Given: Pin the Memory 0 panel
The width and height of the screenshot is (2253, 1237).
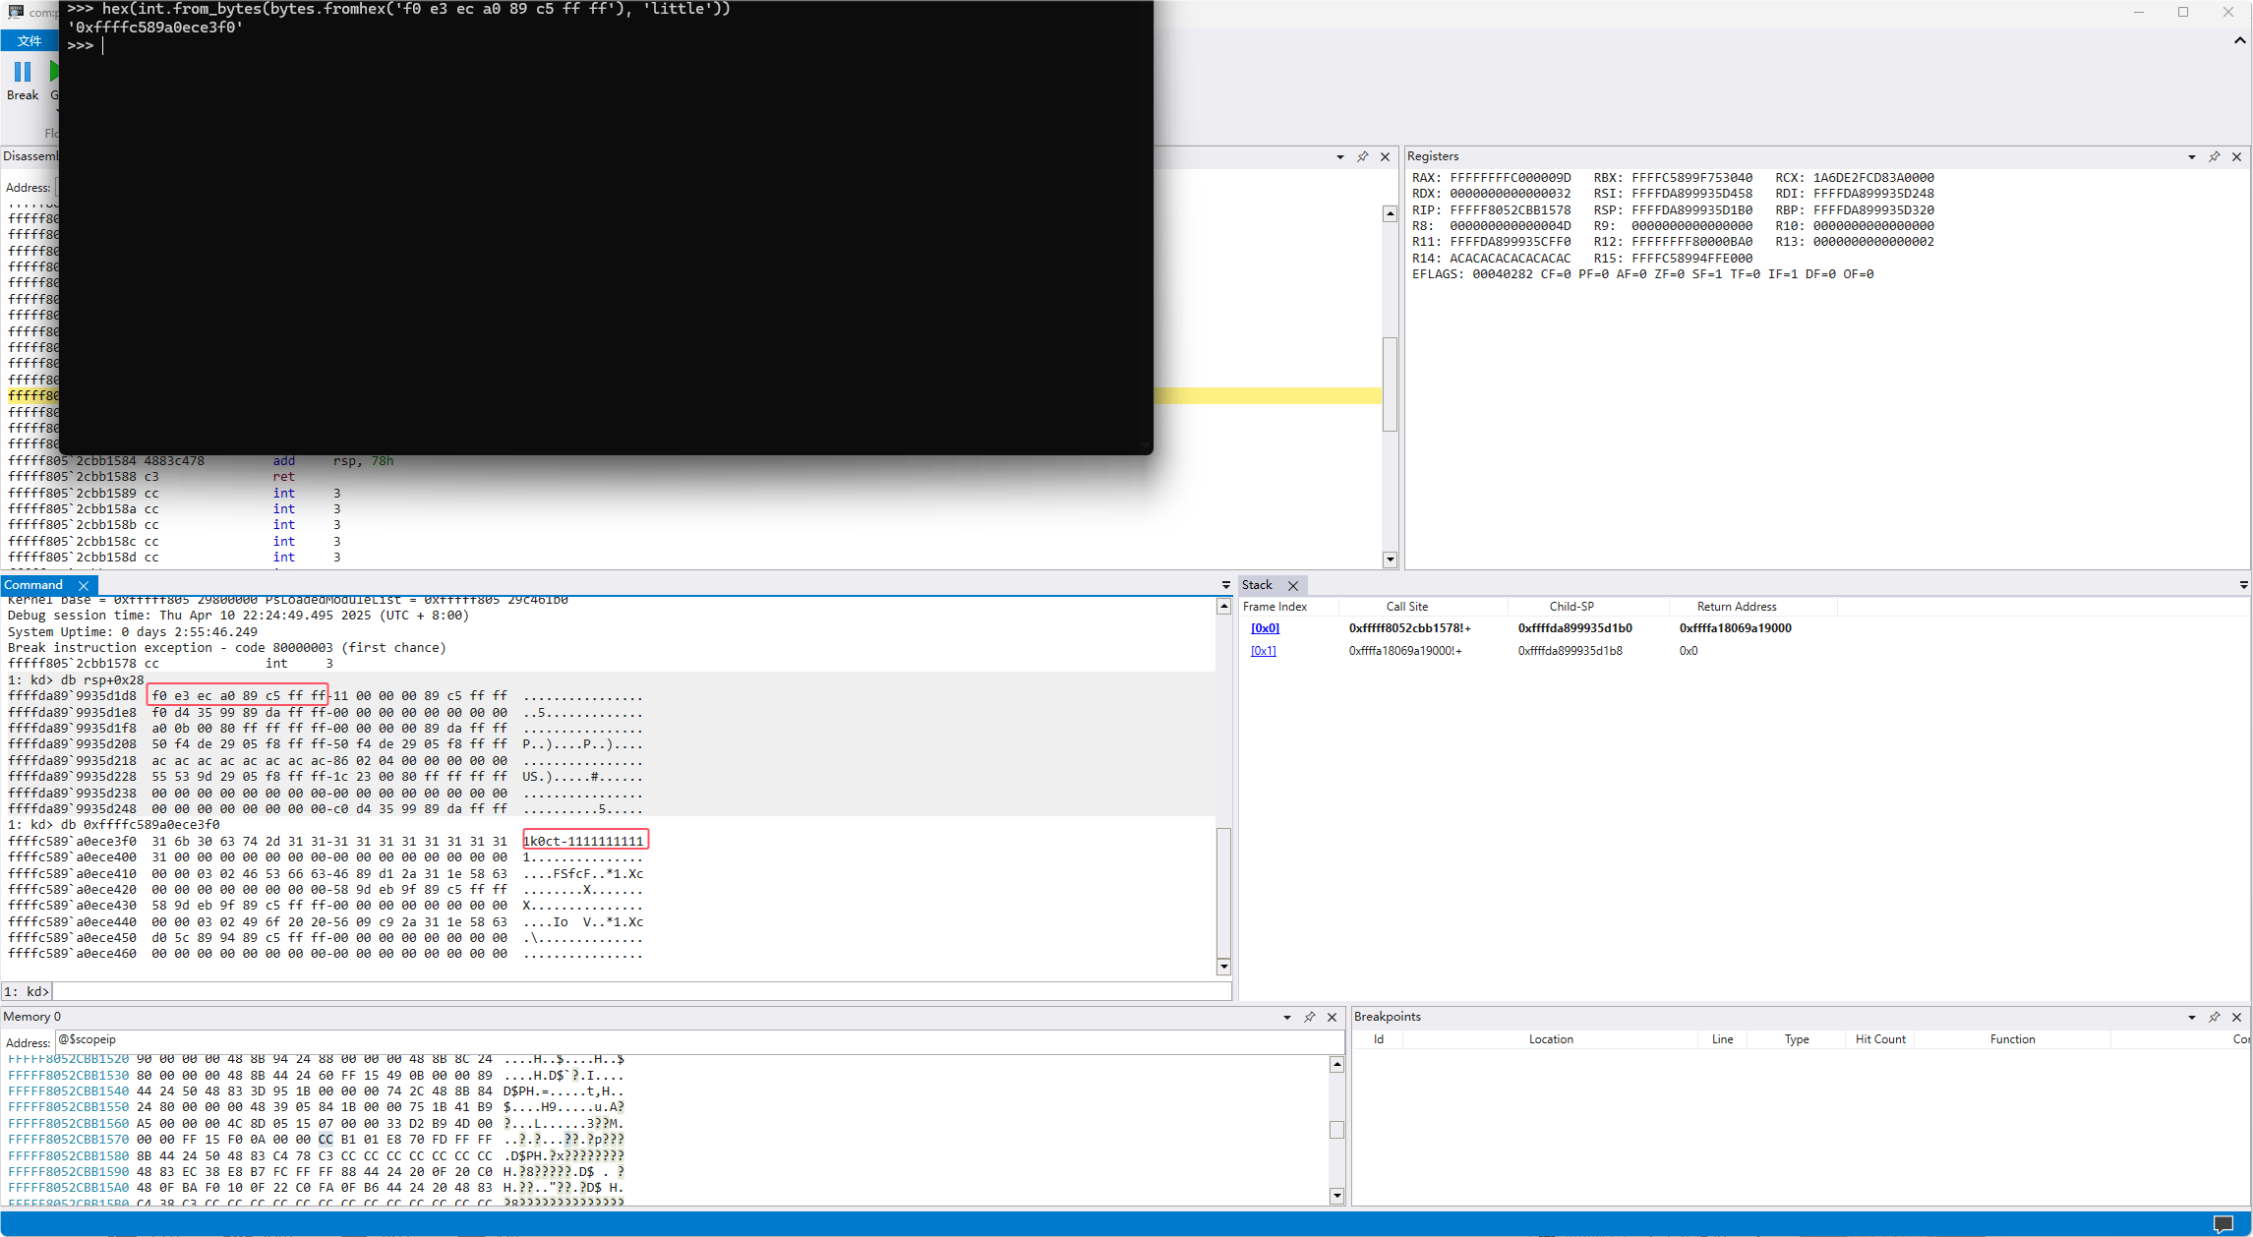Looking at the screenshot, I should click(x=1309, y=1017).
